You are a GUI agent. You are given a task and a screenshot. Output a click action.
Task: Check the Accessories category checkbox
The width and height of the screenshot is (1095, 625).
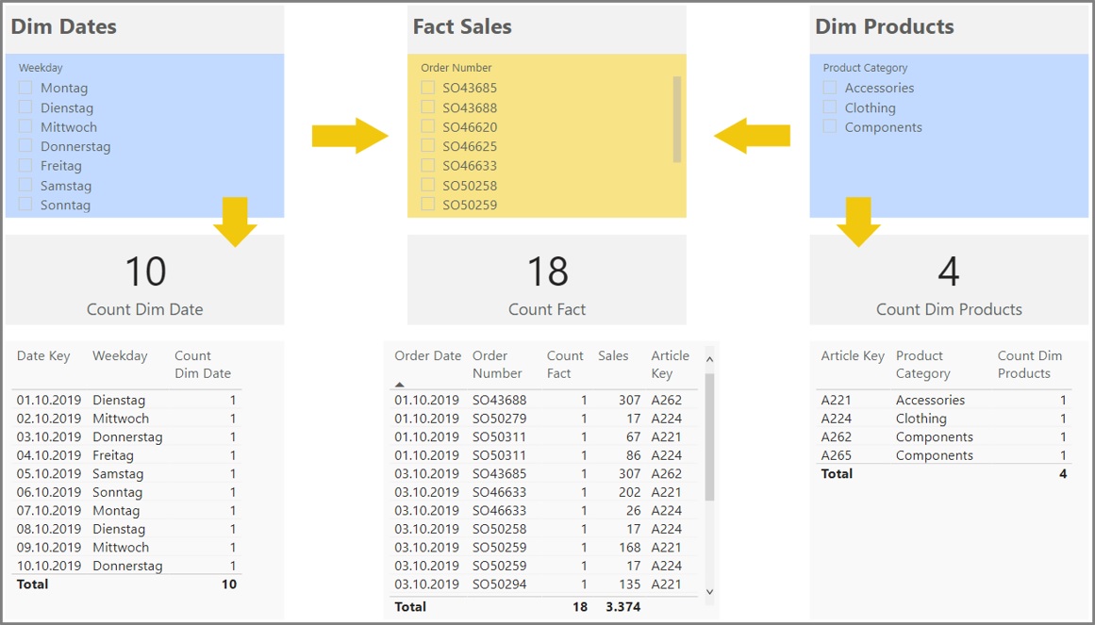pos(829,88)
